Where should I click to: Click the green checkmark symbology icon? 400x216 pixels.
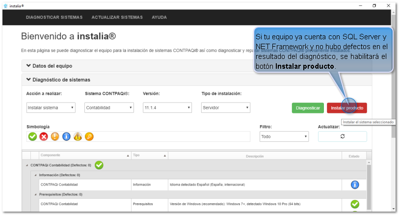(32, 136)
